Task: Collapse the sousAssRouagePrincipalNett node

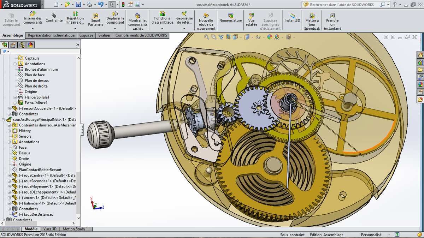Action: click(x=3, y=120)
